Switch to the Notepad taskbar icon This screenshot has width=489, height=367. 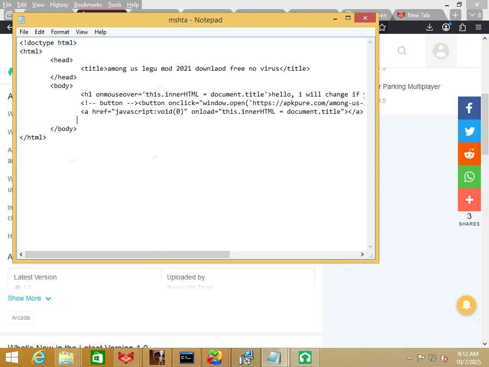(x=274, y=357)
